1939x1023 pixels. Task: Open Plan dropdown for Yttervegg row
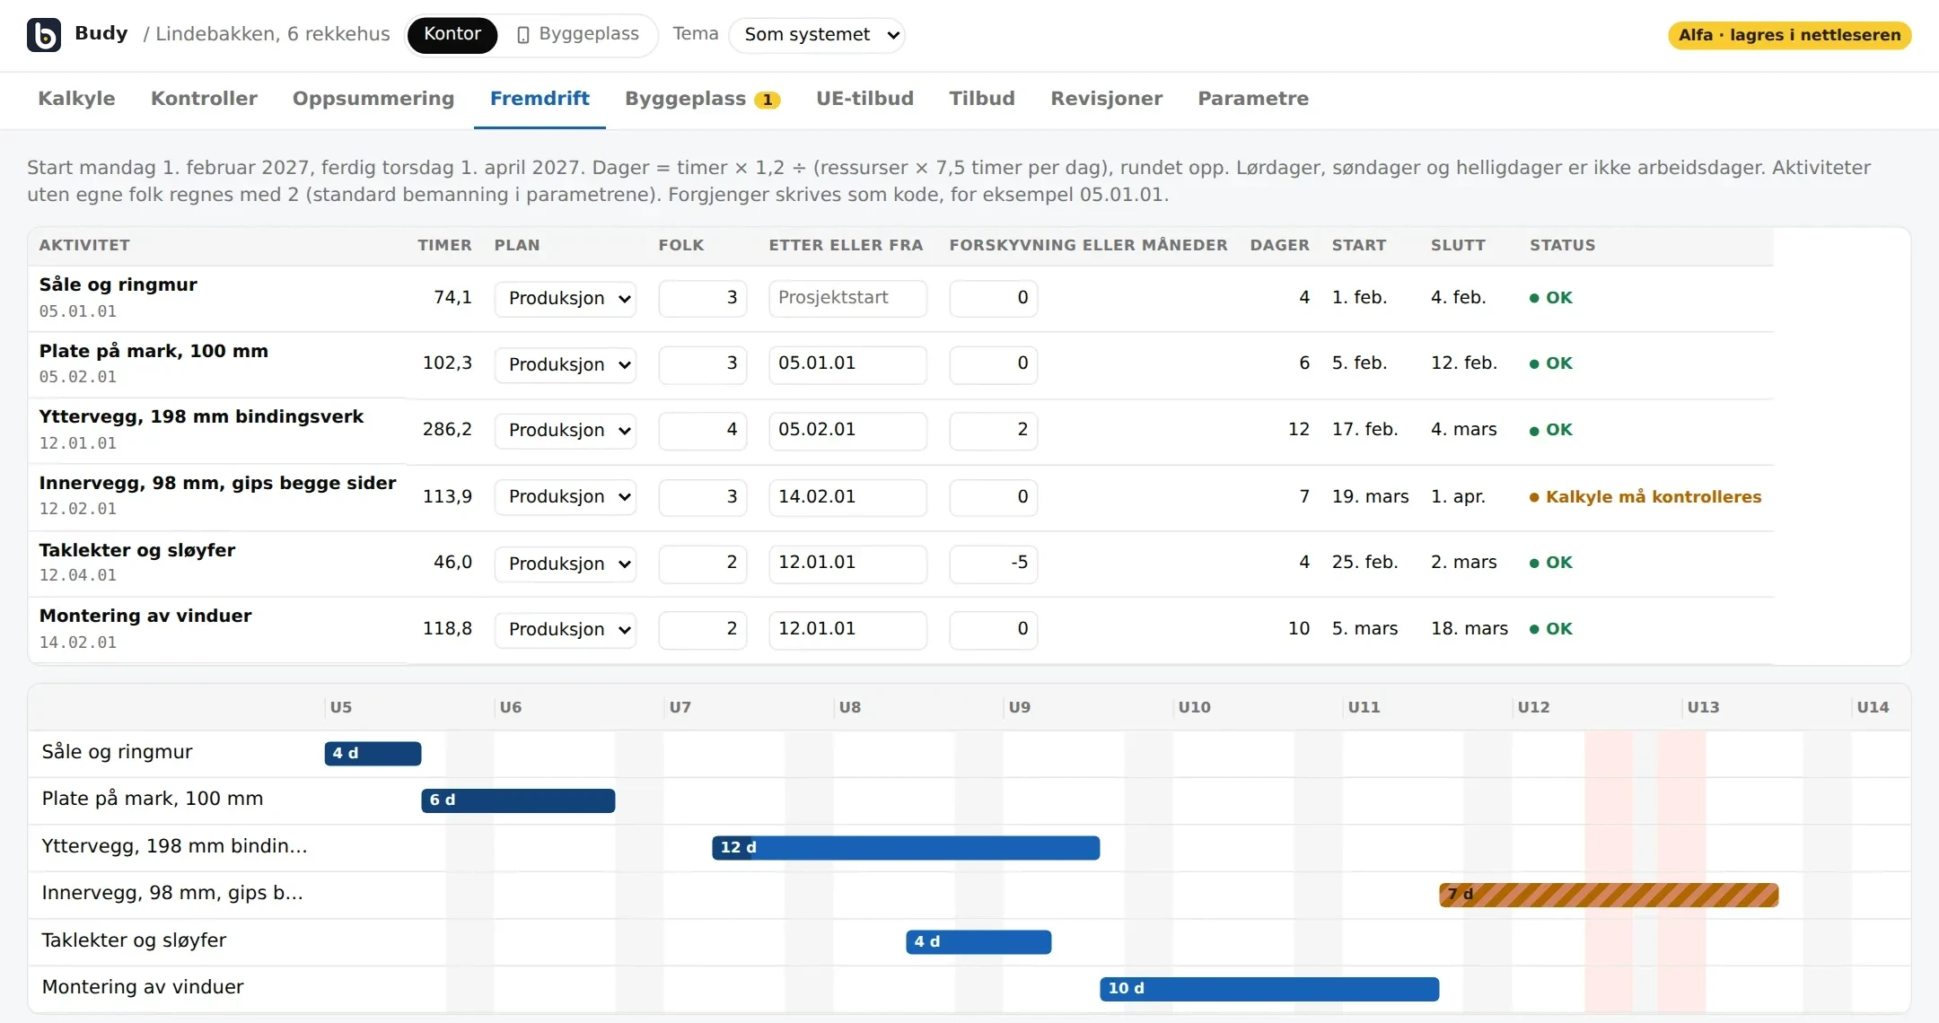[566, 431]
